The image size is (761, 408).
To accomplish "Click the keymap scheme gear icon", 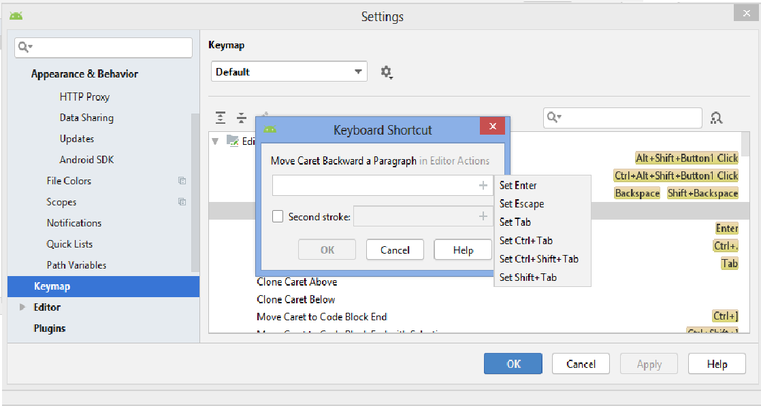I will pyautogui.click(x=387, y=72).
